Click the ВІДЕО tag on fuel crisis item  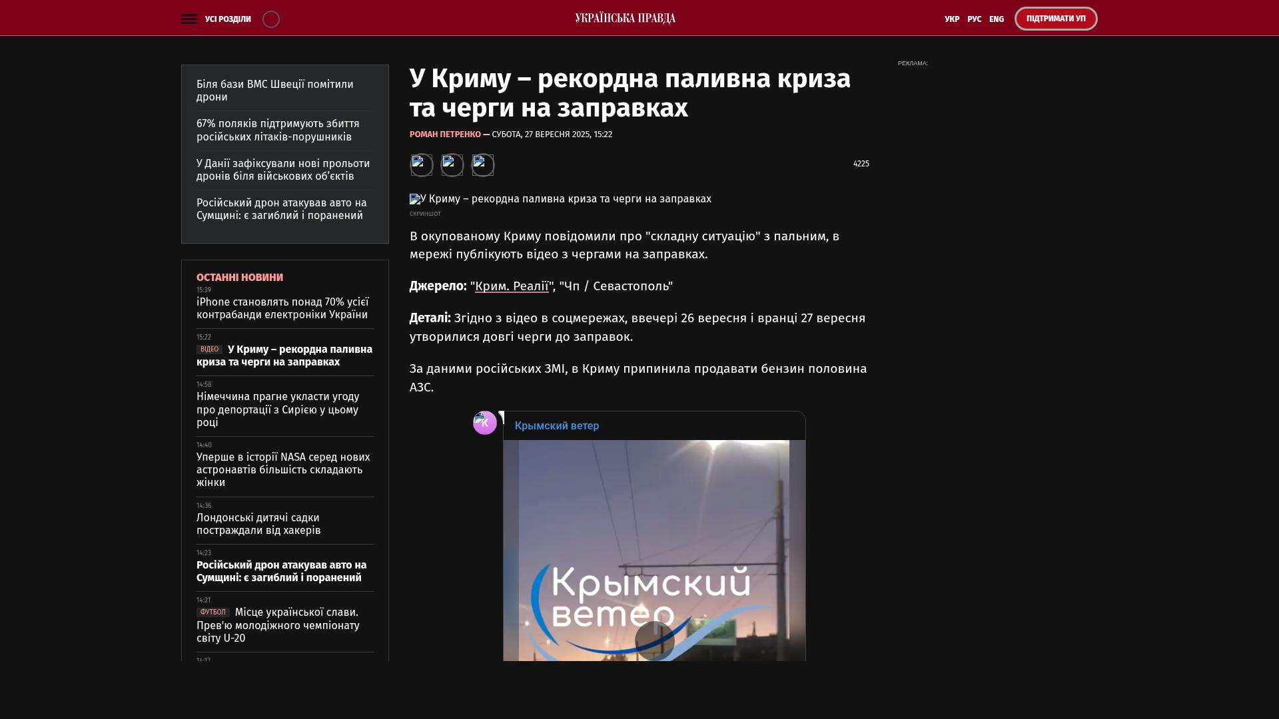pyautogui.click(x=209, y=350)
